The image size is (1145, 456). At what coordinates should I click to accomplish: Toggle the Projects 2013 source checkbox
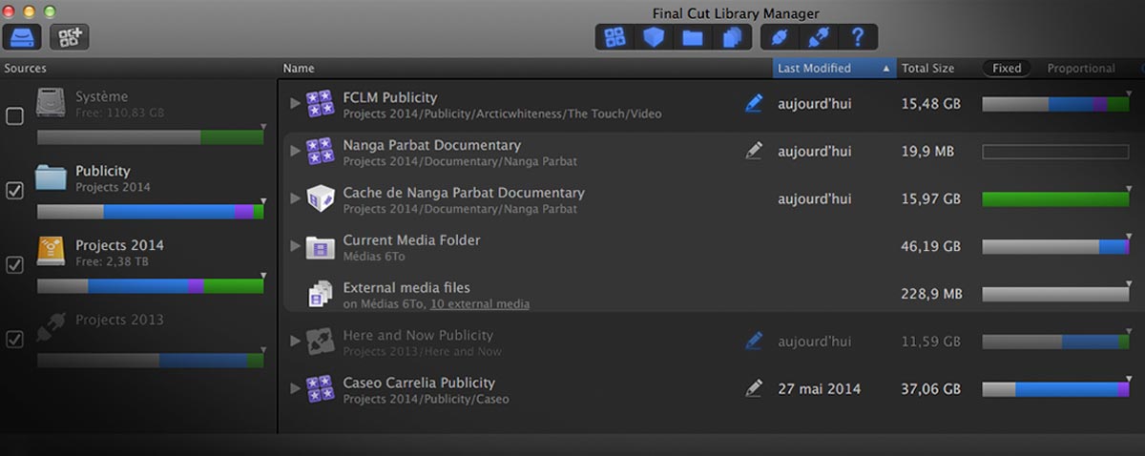(14, 339)
